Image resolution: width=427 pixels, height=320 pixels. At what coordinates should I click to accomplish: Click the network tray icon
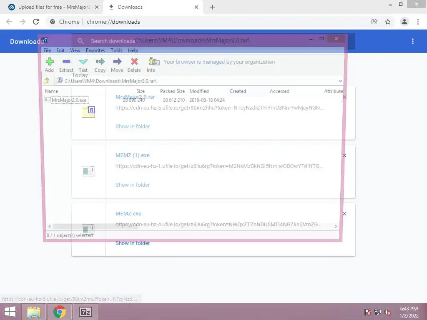(378, 312)
